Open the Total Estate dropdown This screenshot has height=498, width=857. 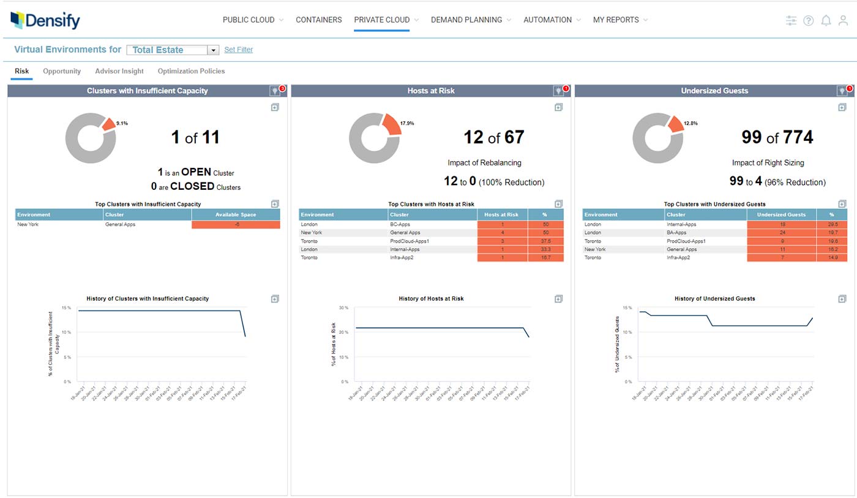[x=213, y=50]
